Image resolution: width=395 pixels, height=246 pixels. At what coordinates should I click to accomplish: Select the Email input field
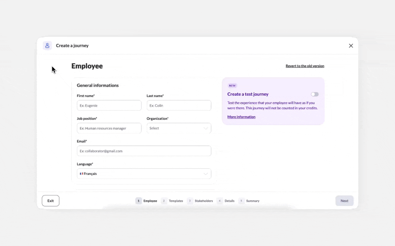(144, 151)
